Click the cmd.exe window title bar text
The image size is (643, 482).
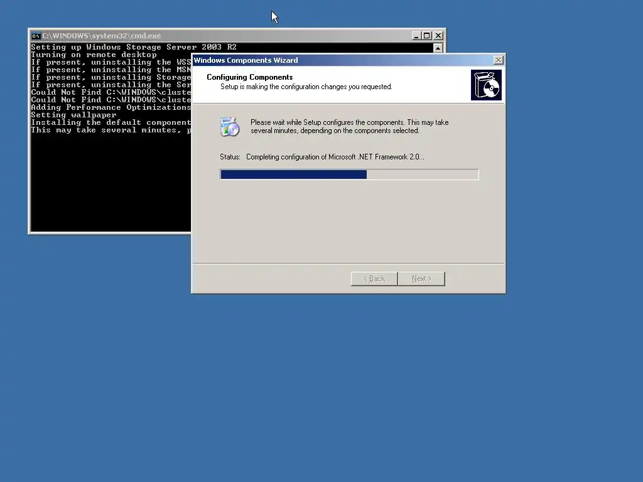[x=102, y=36]
